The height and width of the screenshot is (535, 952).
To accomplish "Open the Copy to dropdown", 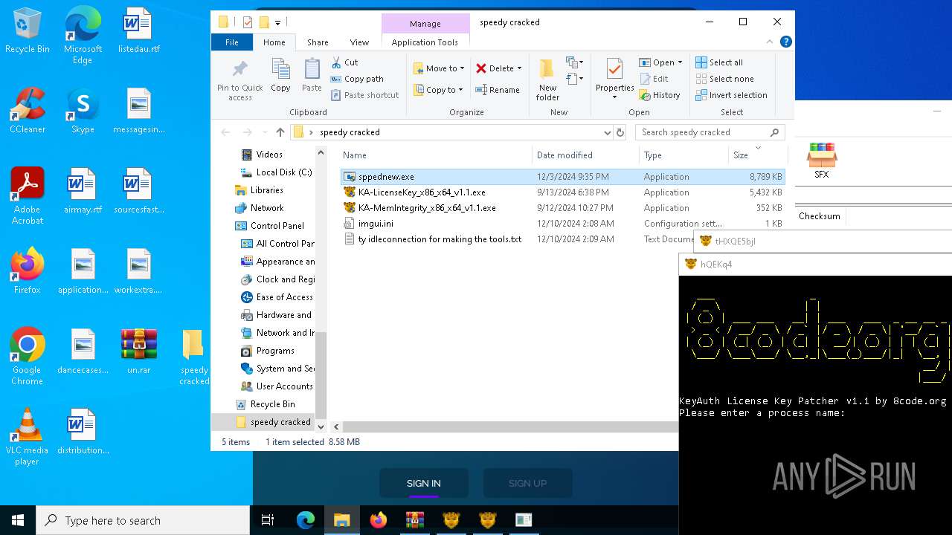I will click(438, 90).
